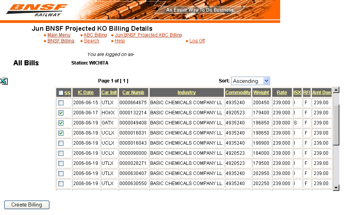Viewport: 344px width, 215px height.
Task: Go to Main Menu link
Action: click(x=59, y=35)
